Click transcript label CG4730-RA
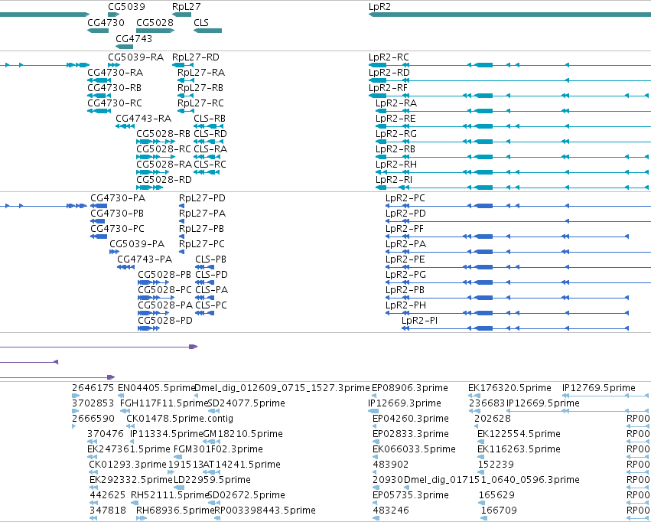This screenshot has height=522, width=651. click(x=115, y=72)
